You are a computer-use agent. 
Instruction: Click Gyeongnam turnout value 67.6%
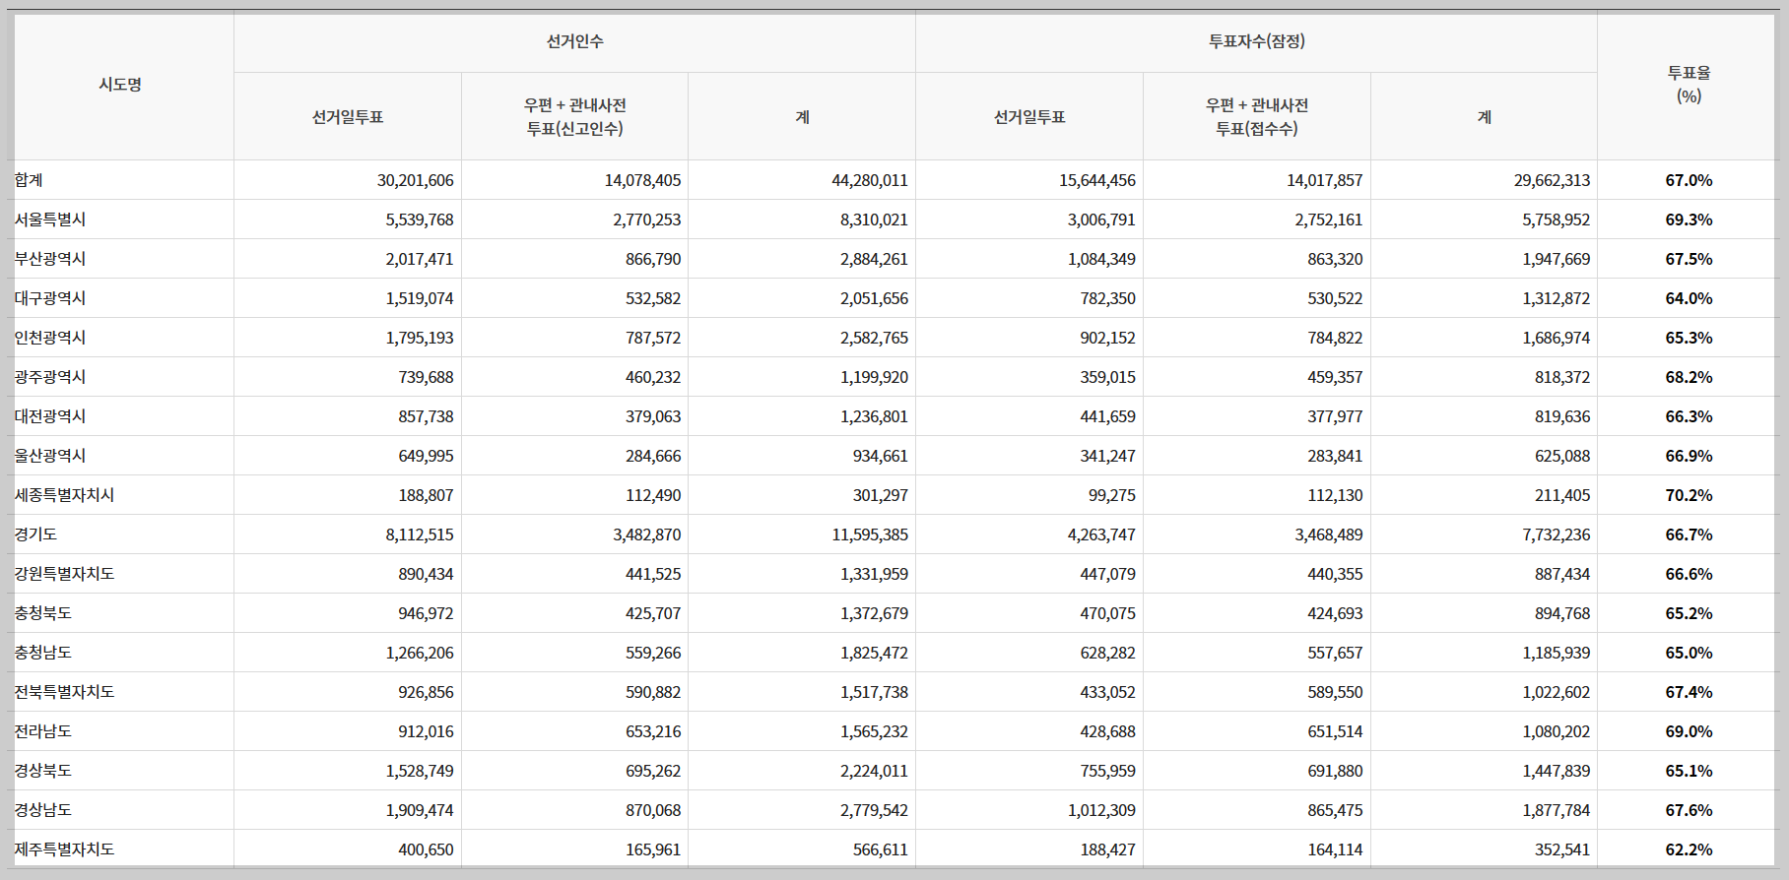1689,810
